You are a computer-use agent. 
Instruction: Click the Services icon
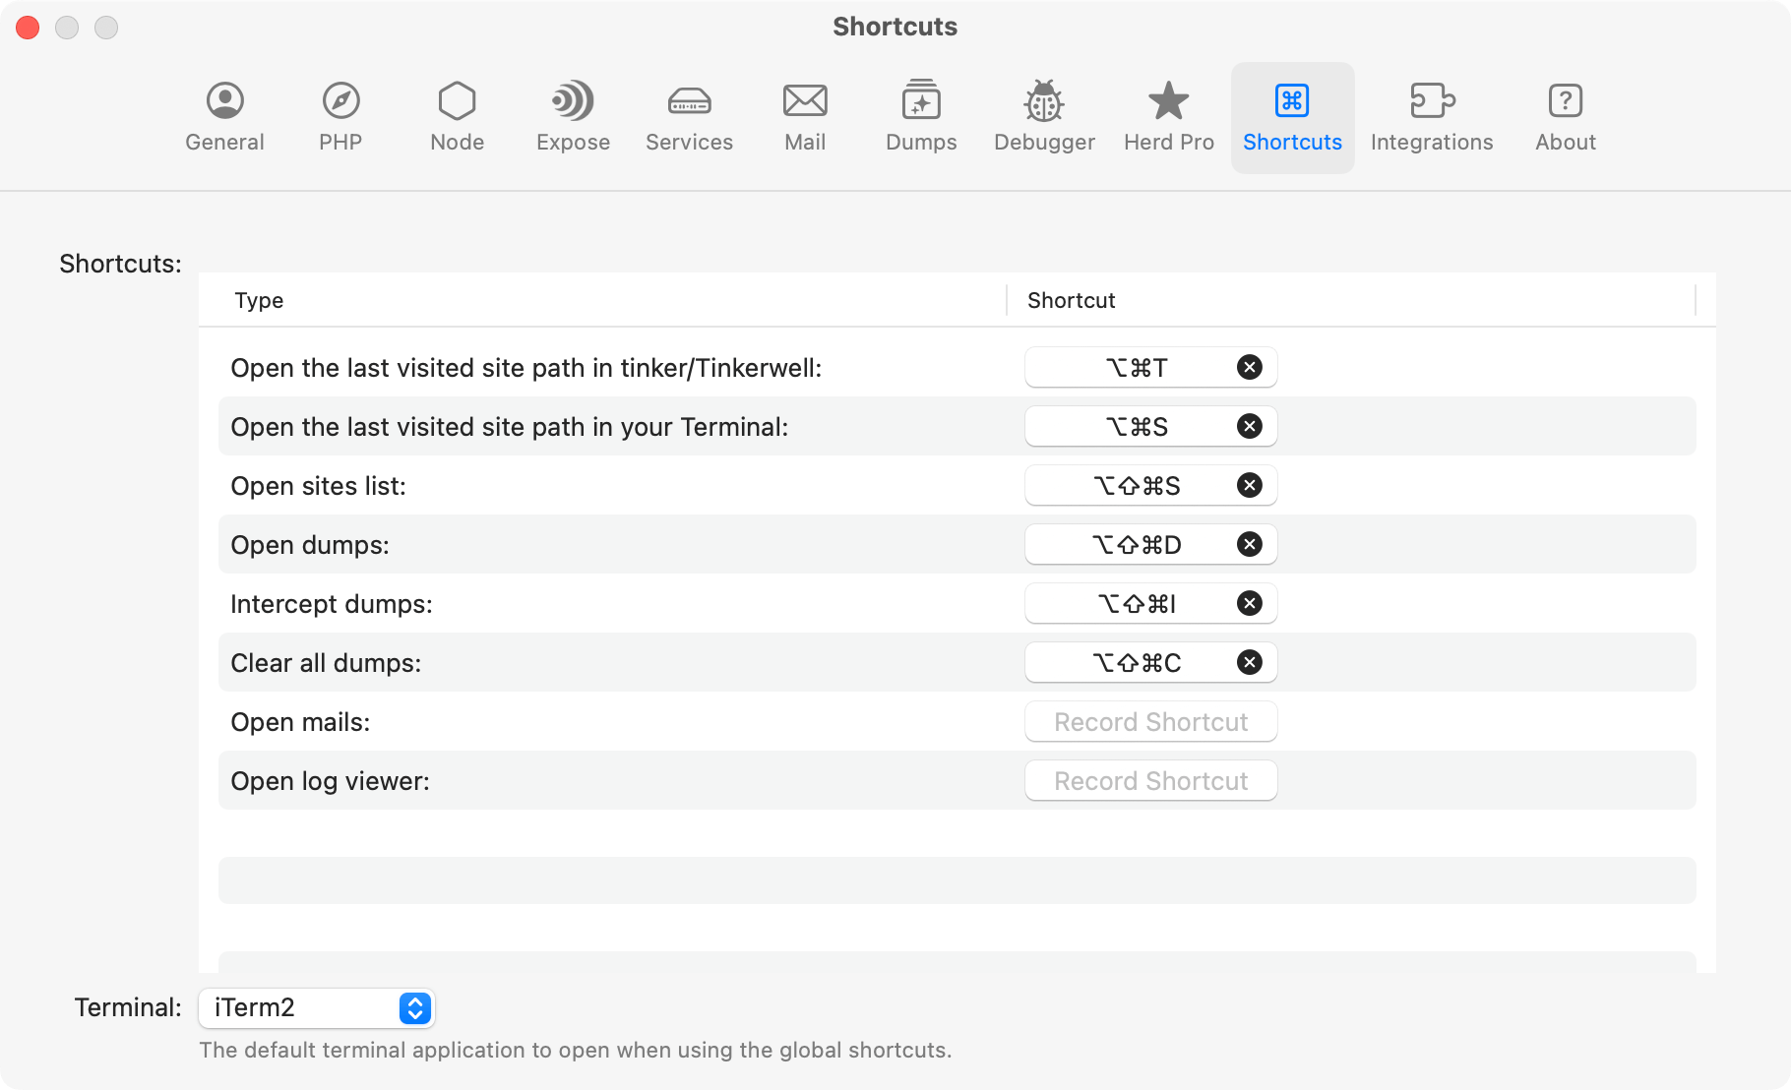[x=689, y=115]
